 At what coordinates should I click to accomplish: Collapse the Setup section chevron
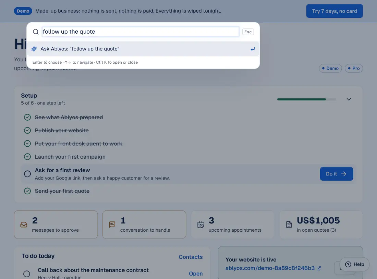click(x=349, y=99)
